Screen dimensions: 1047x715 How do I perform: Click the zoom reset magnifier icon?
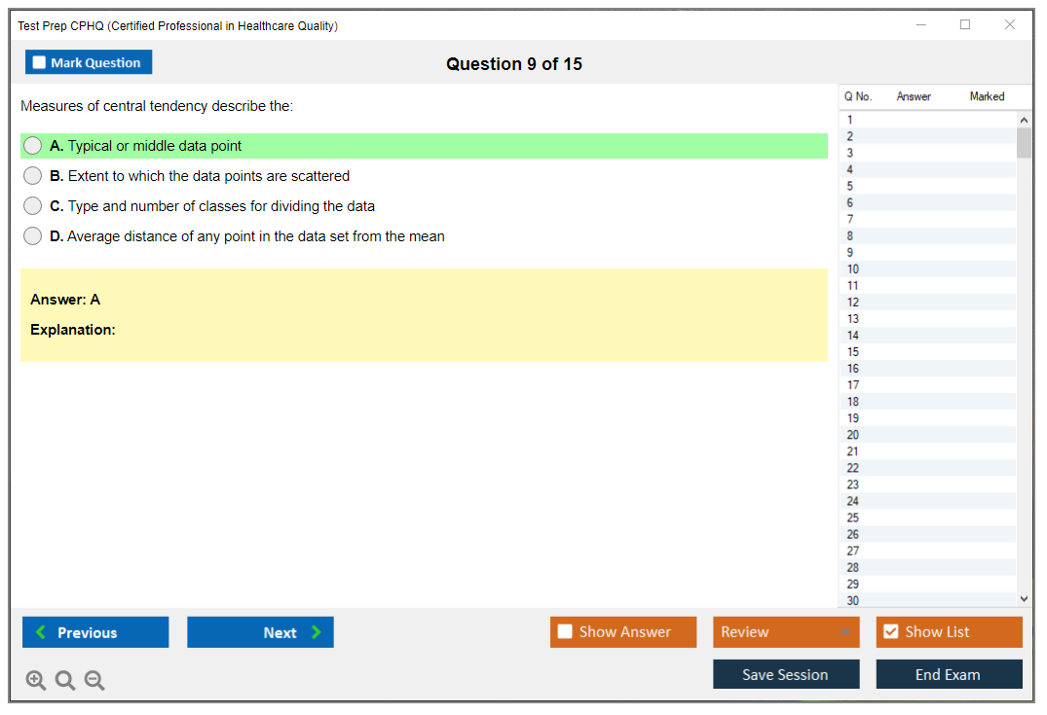click(65, 681)
